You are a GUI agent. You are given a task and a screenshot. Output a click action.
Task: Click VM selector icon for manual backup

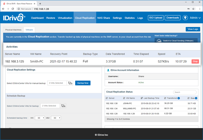click(x=70, y=83)
